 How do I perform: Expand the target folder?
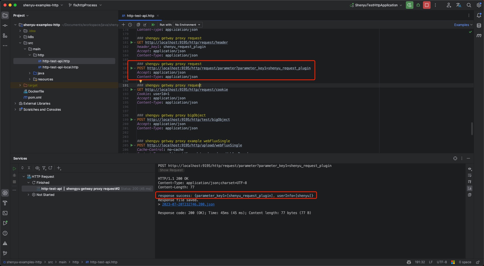click(20, 85)
